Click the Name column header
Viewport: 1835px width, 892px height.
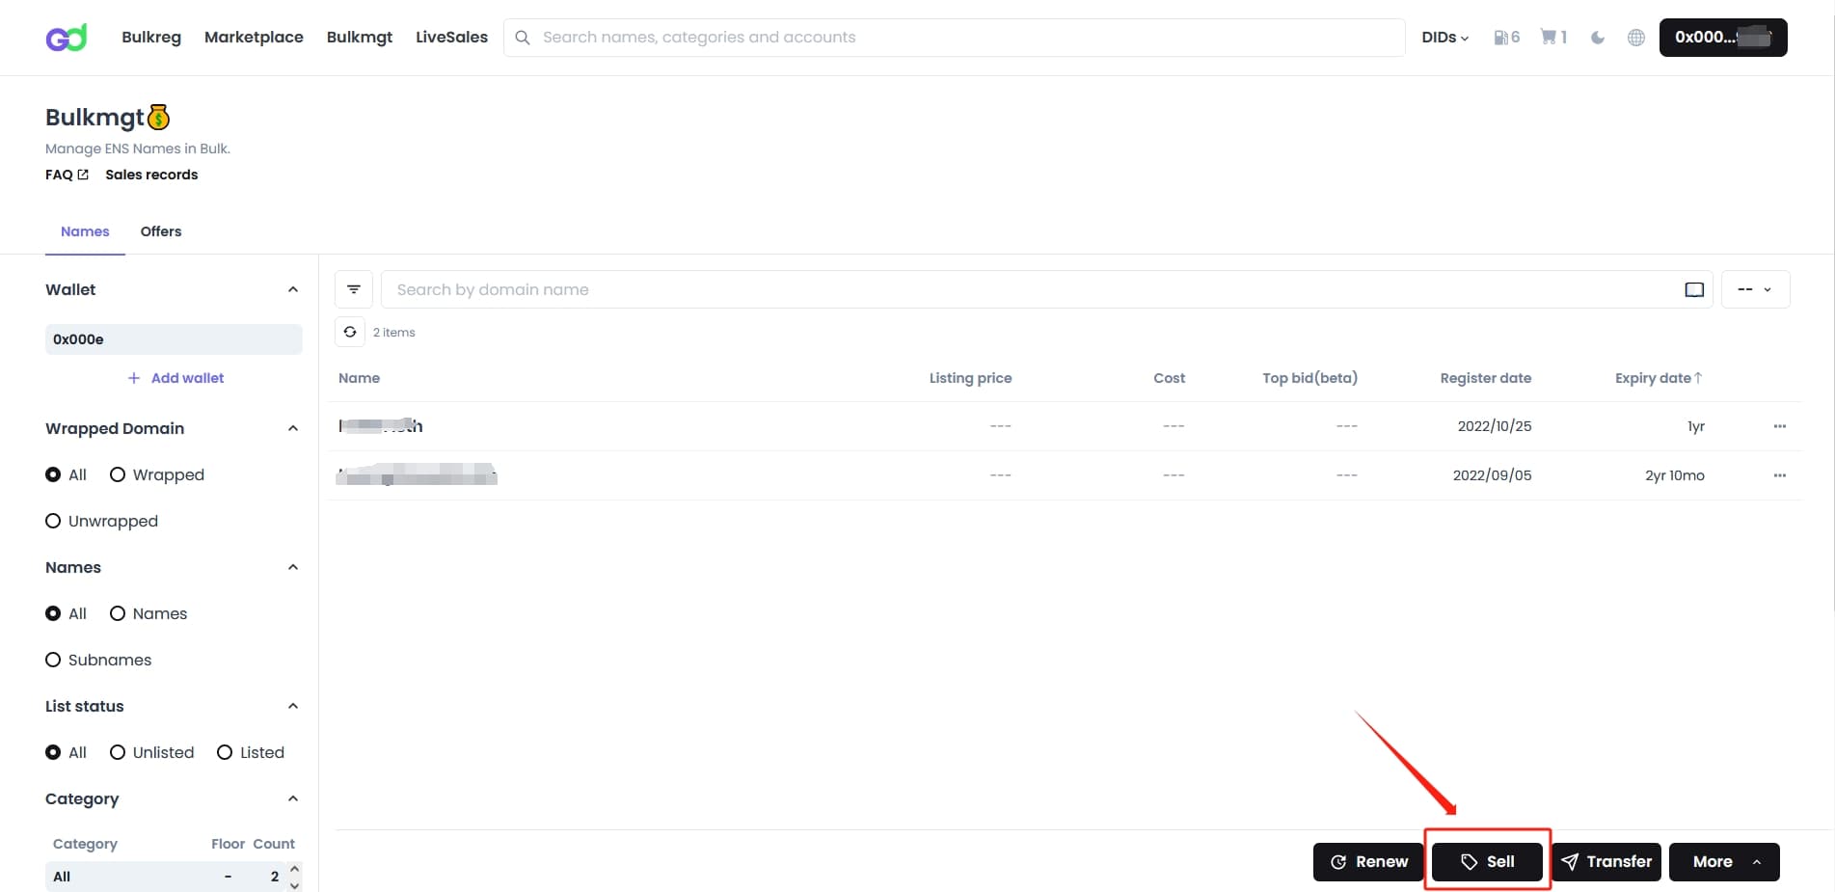click(x=359, y=378)
